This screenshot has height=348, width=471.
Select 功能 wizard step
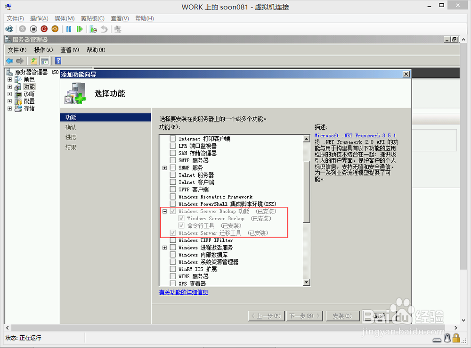(x=105, y=117)
